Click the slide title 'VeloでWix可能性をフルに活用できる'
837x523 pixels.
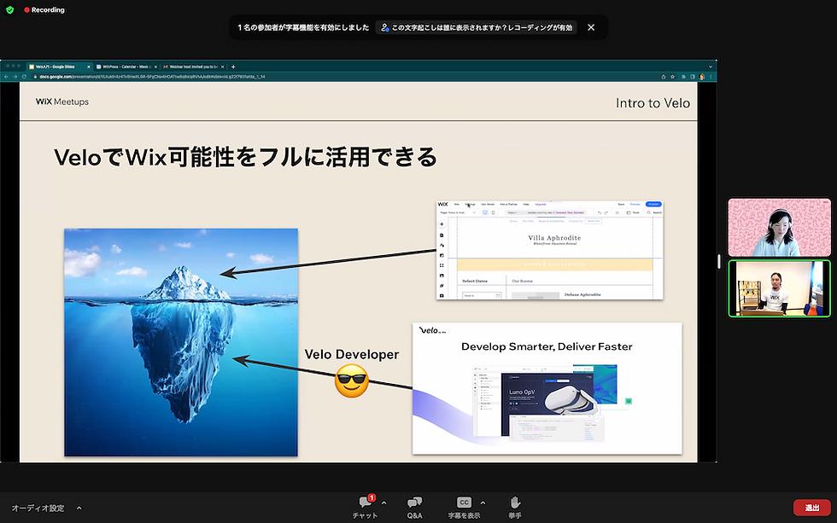[246, 157]
